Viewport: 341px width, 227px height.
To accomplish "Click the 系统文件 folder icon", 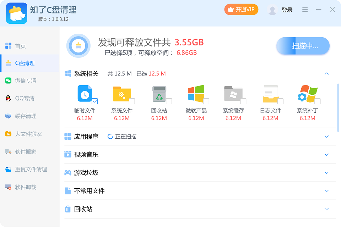I will coord(122,94).
